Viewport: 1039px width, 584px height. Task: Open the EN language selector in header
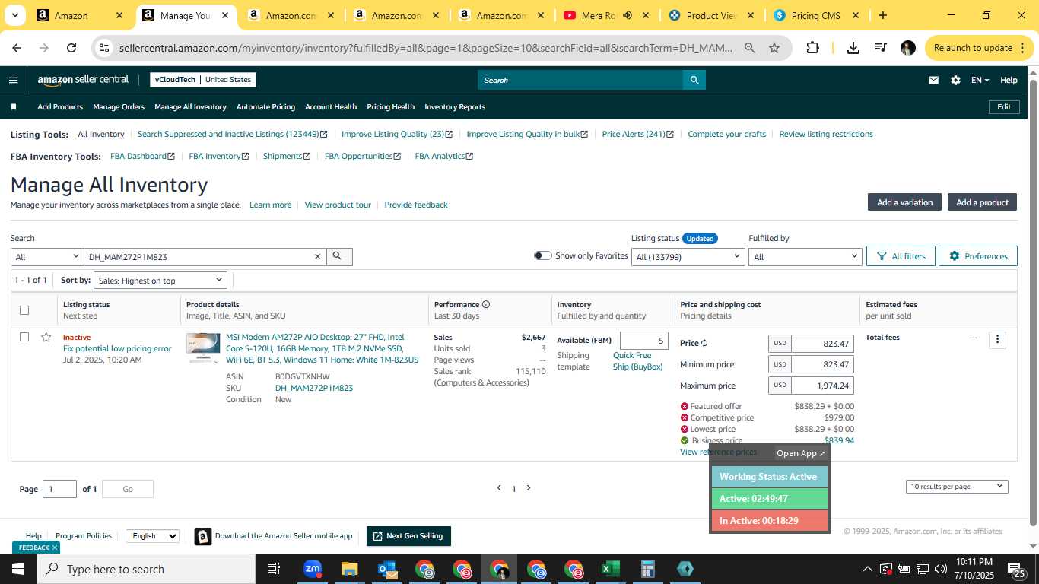pos(980,80)
